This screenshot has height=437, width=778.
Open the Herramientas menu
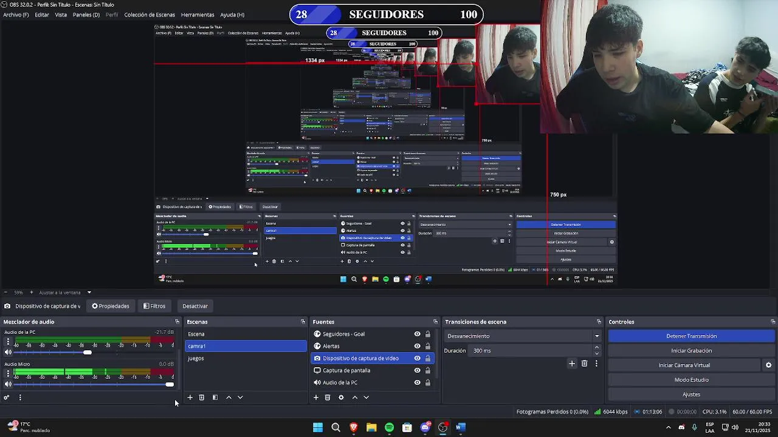(198, 15)
